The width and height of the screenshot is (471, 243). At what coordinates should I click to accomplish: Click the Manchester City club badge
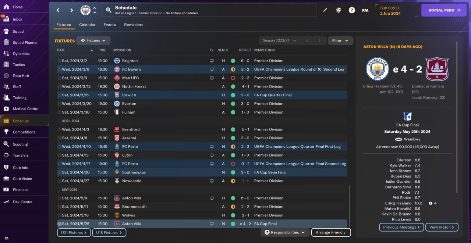point(85,10)
